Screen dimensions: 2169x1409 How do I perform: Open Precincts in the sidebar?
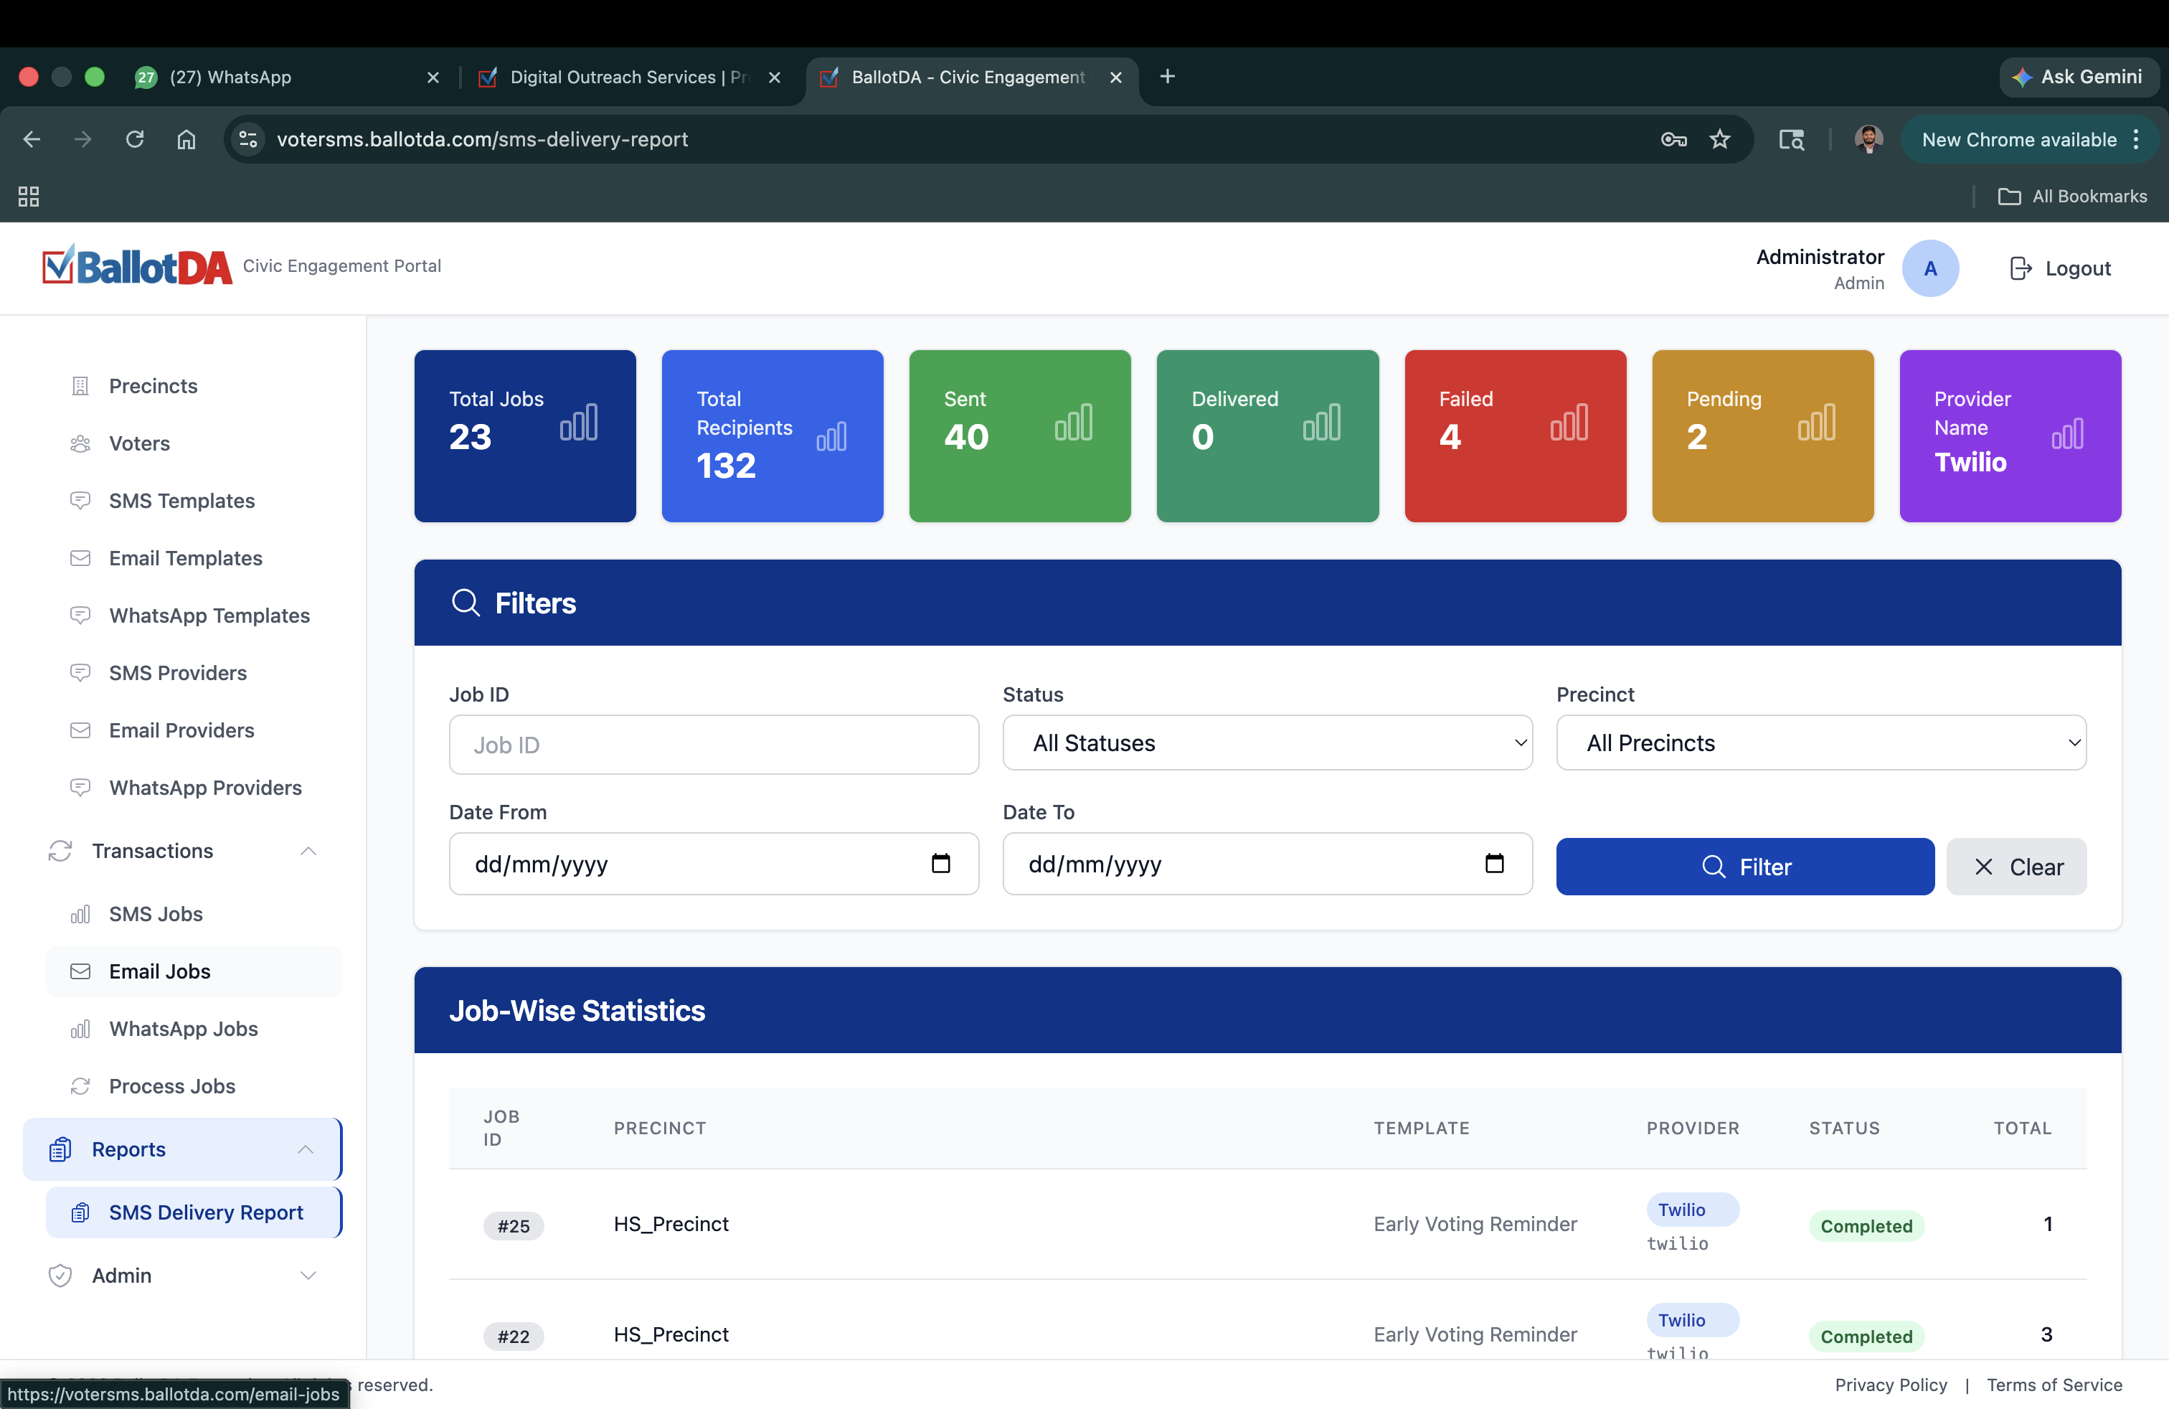click(152, 385)
